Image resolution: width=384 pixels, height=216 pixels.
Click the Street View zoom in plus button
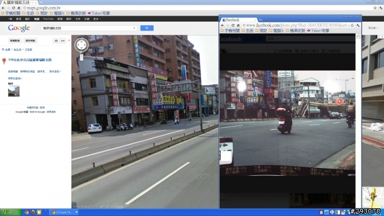coord(82,56)
